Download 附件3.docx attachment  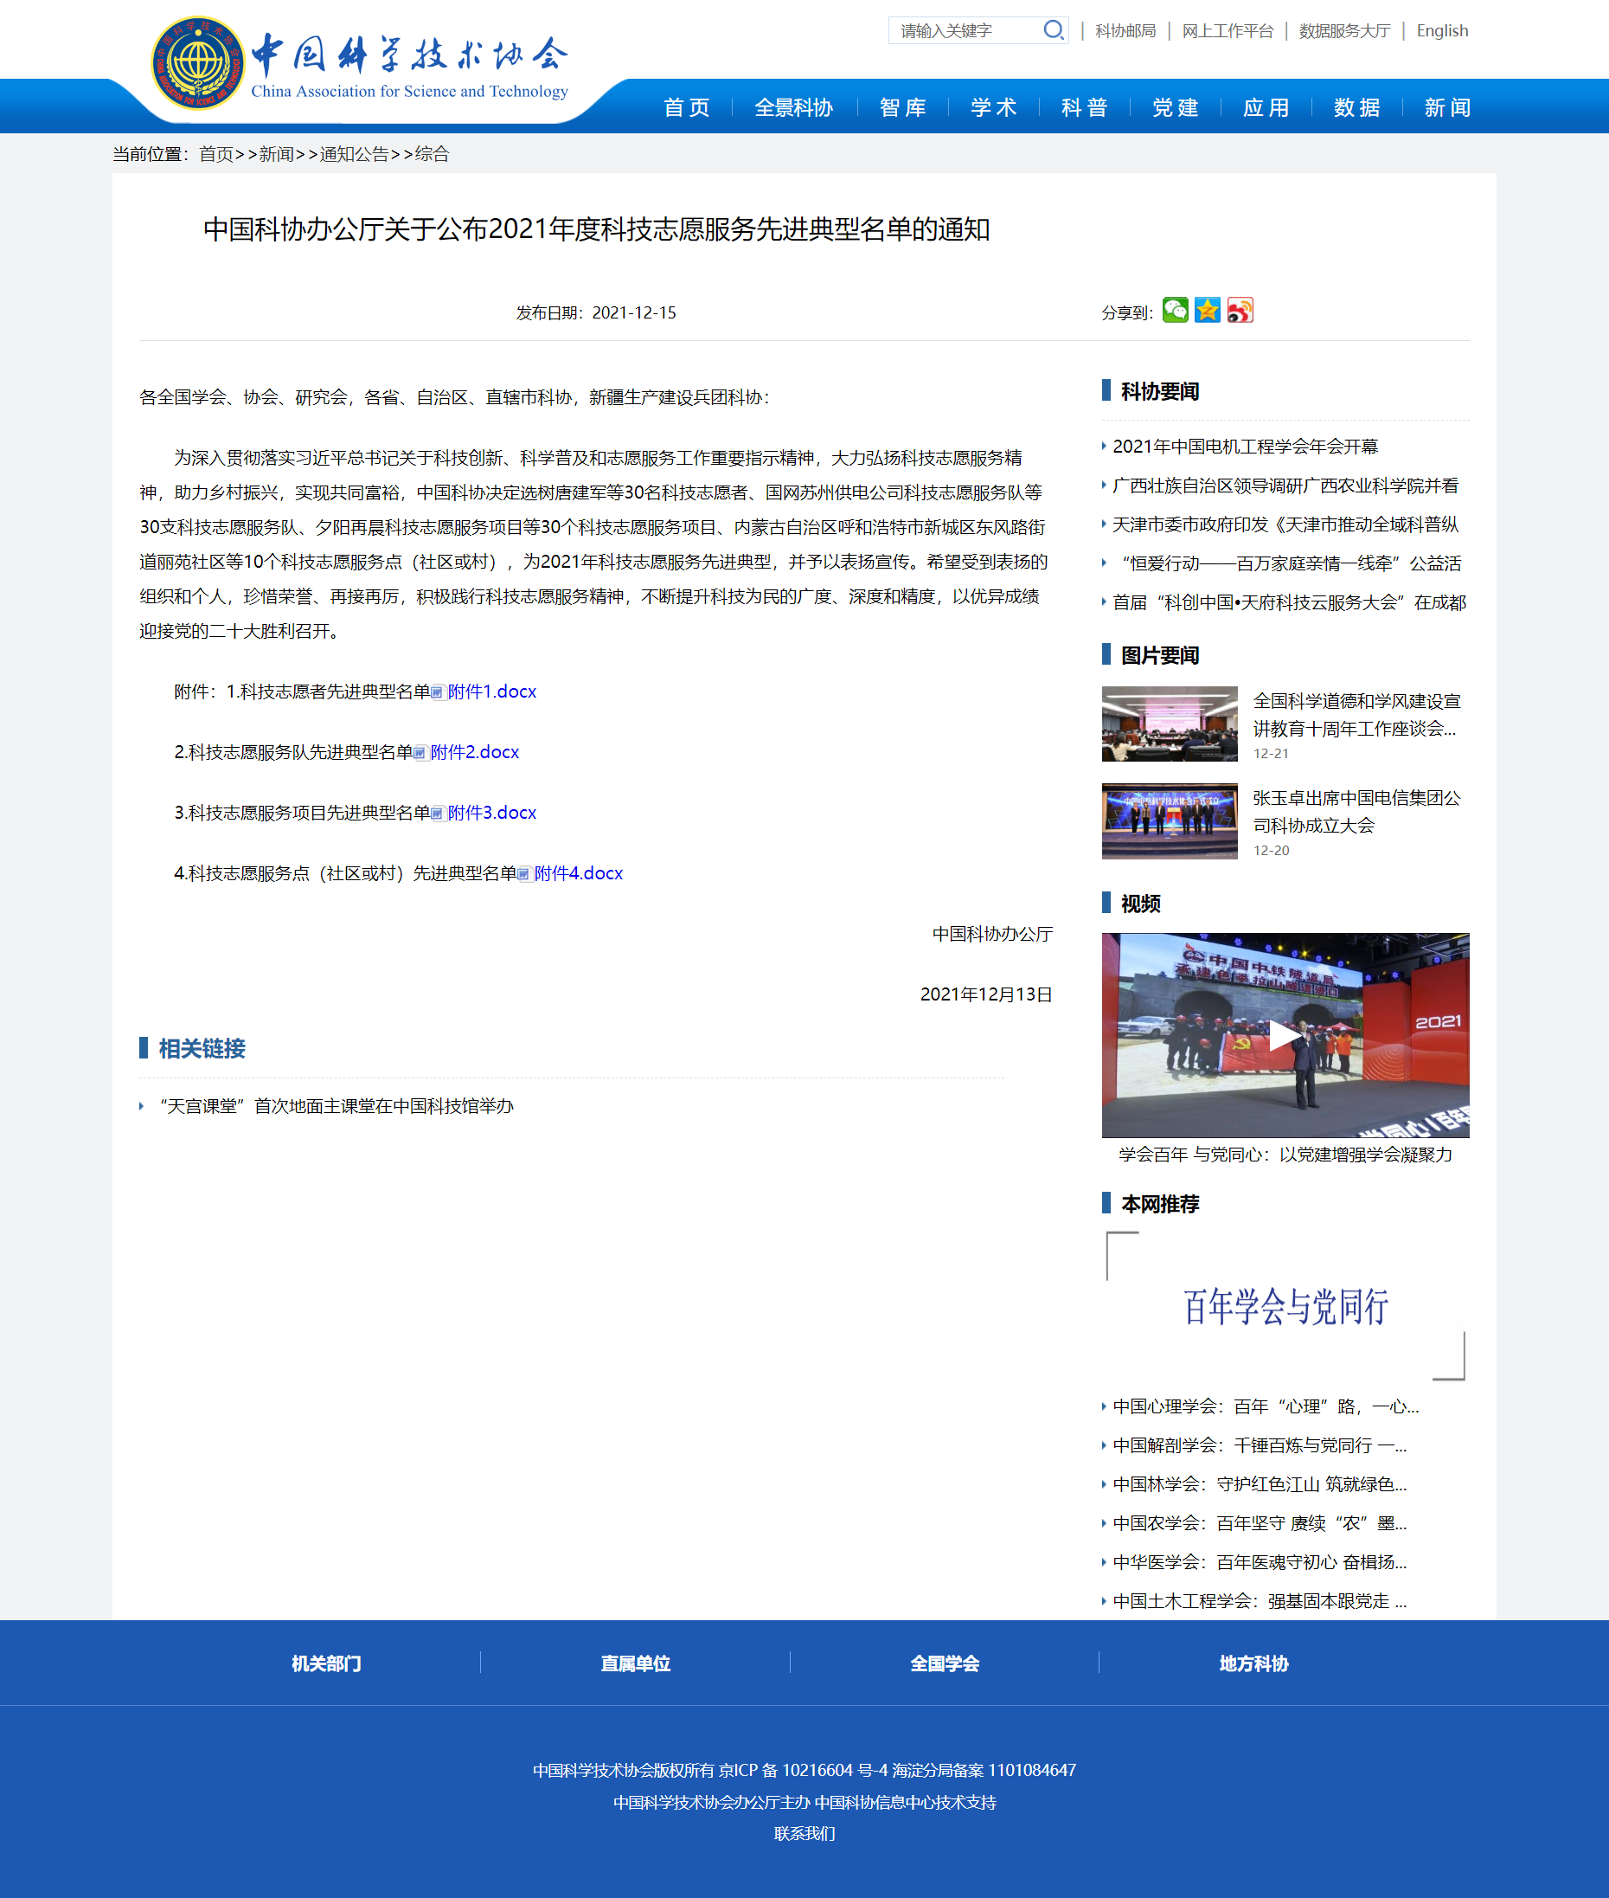point(491,812)
